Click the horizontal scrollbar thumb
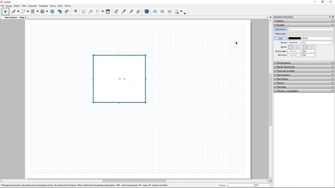 [135, 181]
